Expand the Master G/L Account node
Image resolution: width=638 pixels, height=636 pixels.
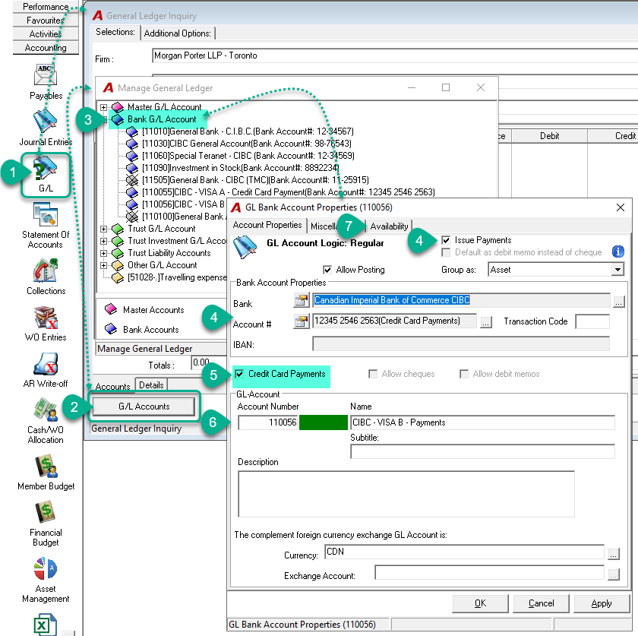(104, 107)
